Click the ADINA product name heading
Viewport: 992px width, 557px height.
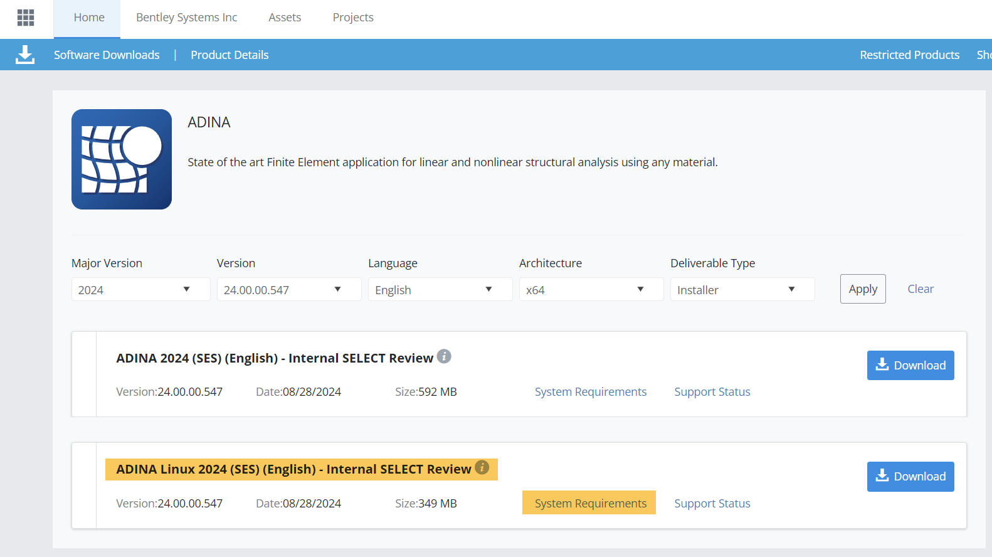[209, 122]
